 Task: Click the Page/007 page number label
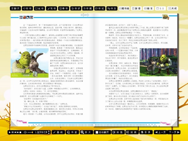tap(165, 123)
